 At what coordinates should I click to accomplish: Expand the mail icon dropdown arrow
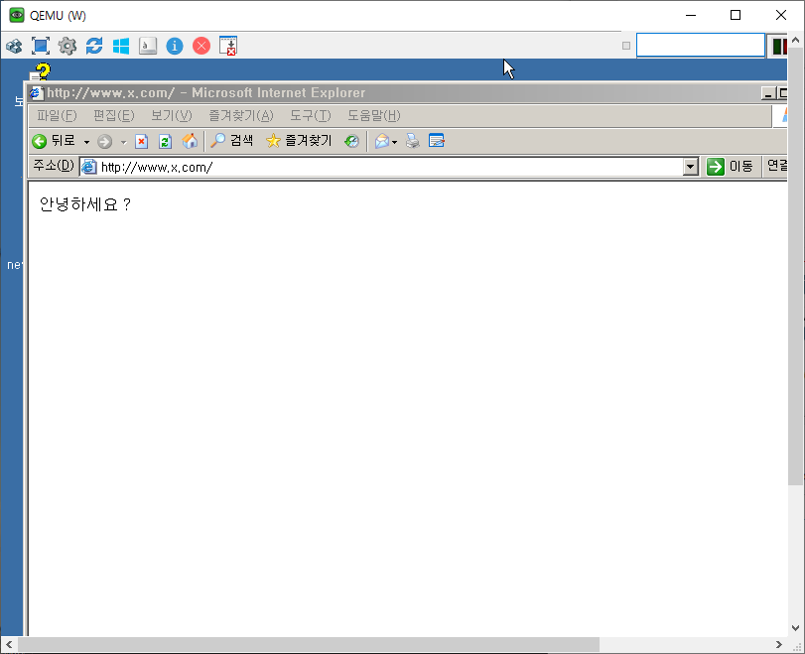point(394,142)
